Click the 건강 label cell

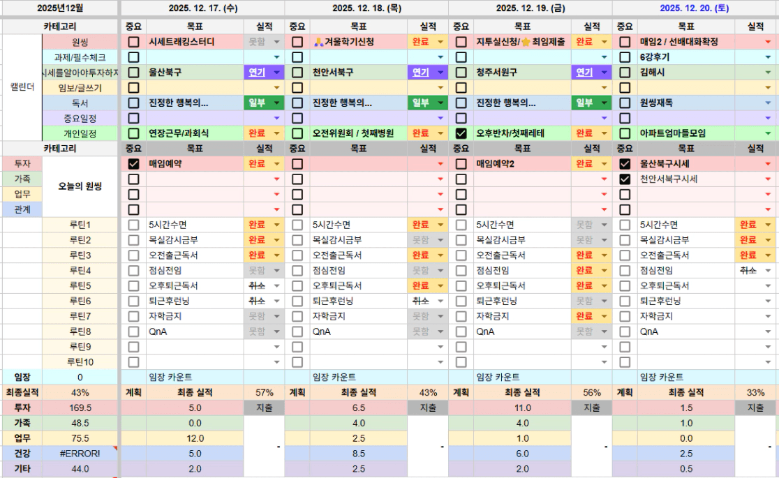point(22,454)
